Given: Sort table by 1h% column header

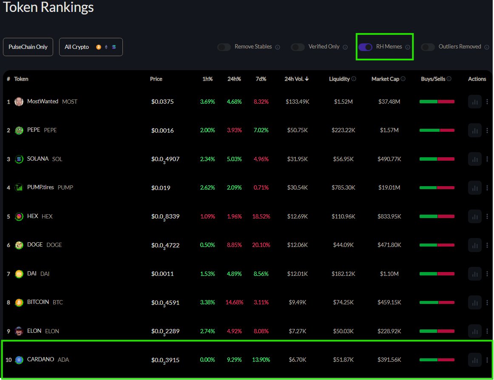Looking at the screenshot, I should pos(207,79).
